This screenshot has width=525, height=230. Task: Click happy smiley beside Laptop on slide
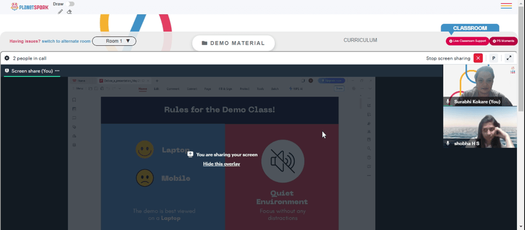pos(145,149)
